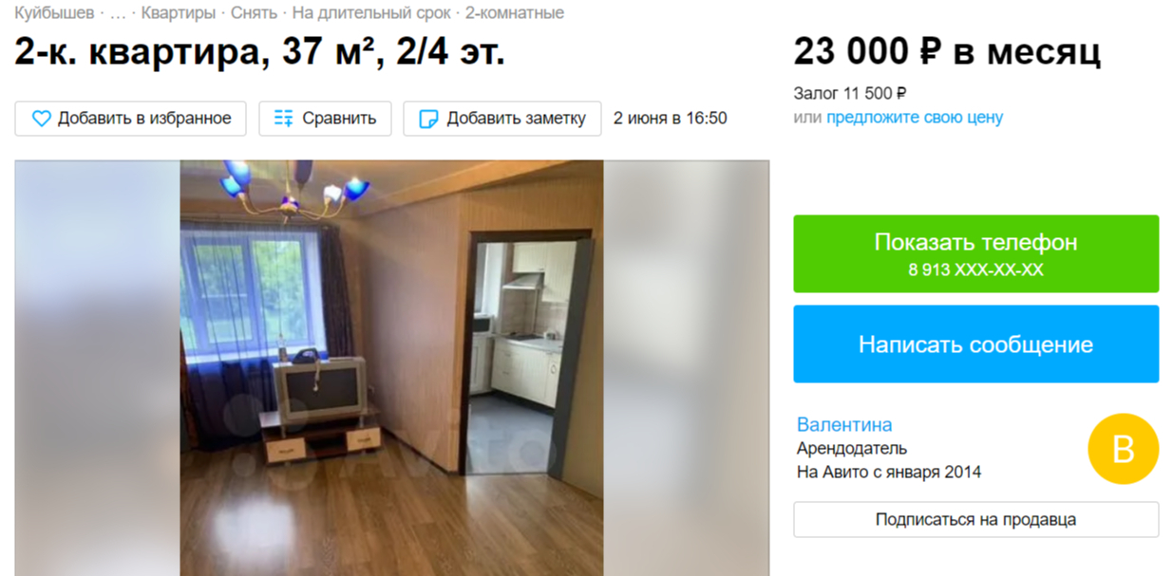The height and width of the screenshot is (576, 1173).
Task: Click the note icon for Добавить заметку
Action: pos(428,119)
